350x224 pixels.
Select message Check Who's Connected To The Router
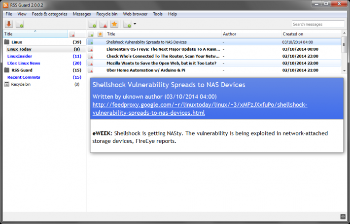pos(214,56)
